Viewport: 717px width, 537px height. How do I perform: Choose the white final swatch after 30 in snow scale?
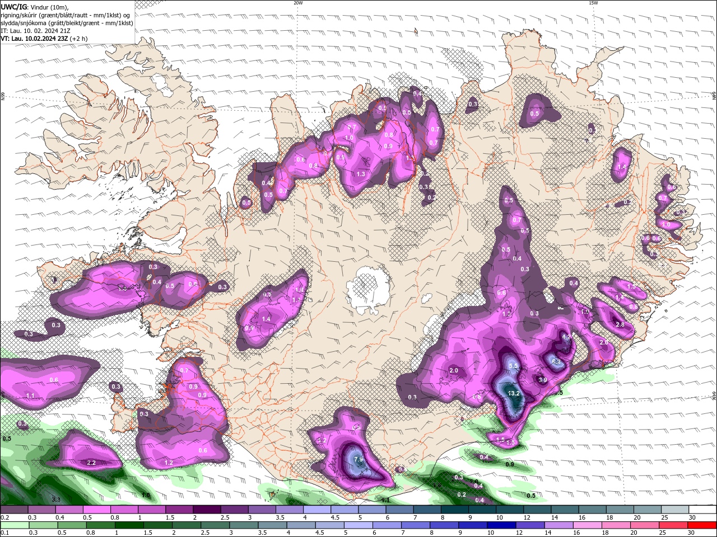pos(702,510)
